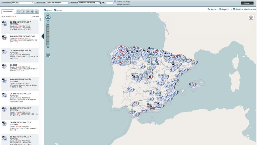257x145 pixels.
Task: Click the Mallorca hotel-bed marker on map
Action: tap(193, 85)
